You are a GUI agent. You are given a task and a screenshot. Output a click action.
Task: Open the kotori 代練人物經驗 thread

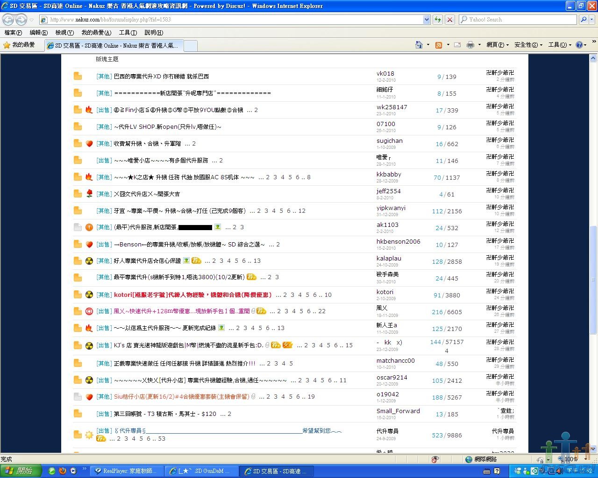[192, 295]
